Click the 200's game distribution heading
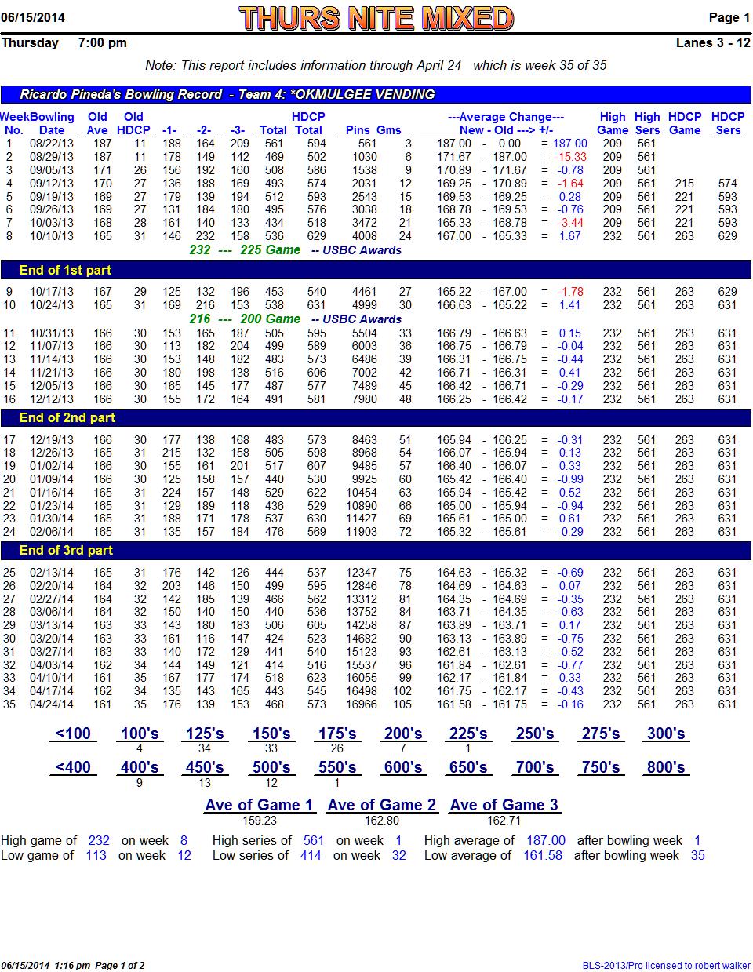753x972 pixels. click(403, 734)
